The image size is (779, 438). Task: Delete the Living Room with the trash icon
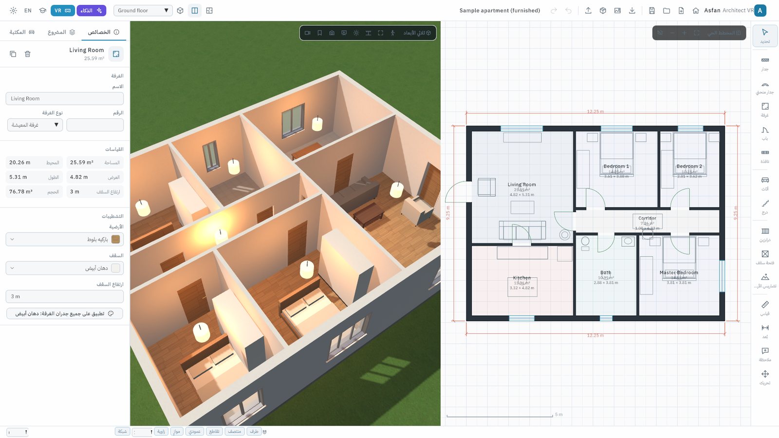[x=28, y=54]
